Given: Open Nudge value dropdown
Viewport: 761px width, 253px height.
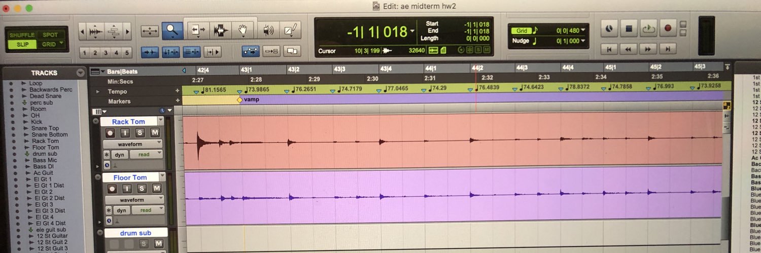Looking at the screenshot, I should click(x=583, y=41).
